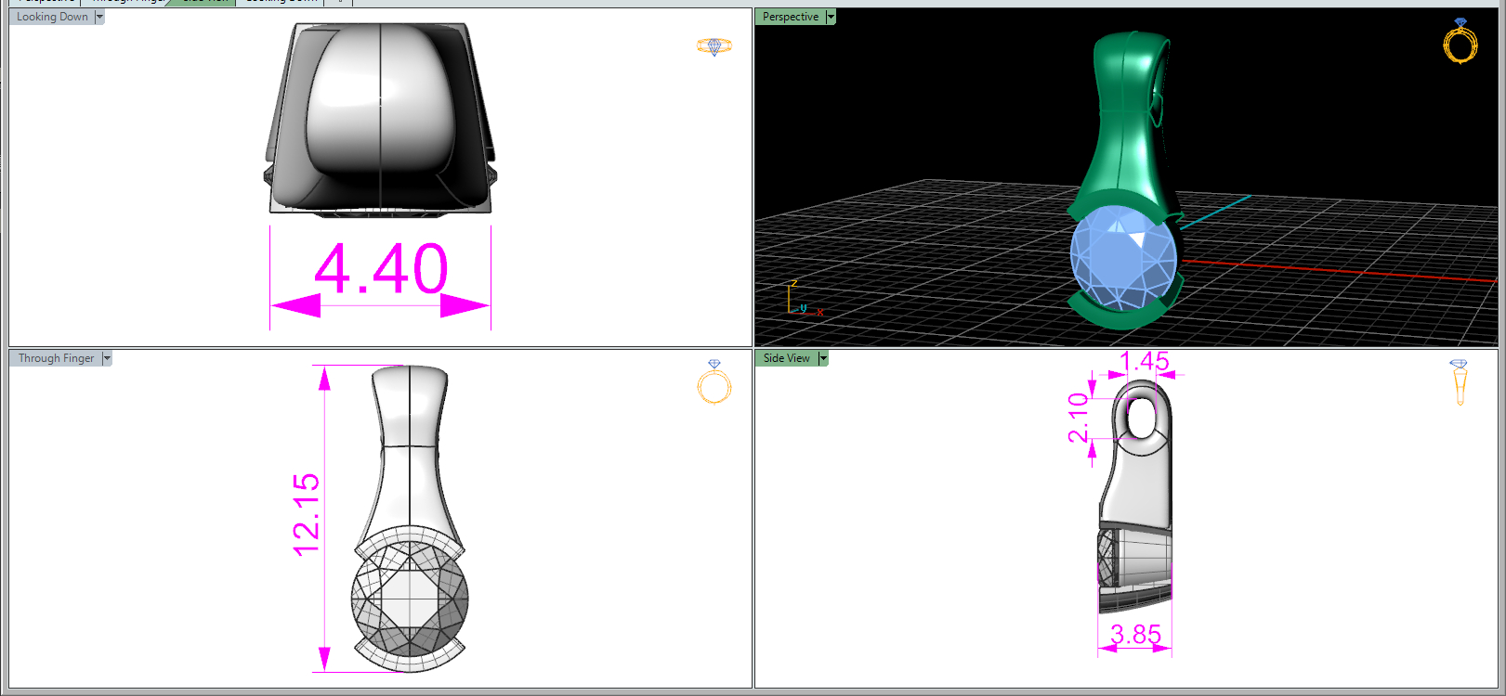This screenshot has width=1506, height=696.
Task: Select the pendant model in Looking Down view
Action: [380, 120]
